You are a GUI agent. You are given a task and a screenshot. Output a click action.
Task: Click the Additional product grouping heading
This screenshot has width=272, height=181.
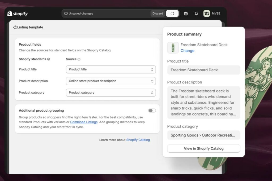pyautogui.click(x=41, y=111)
